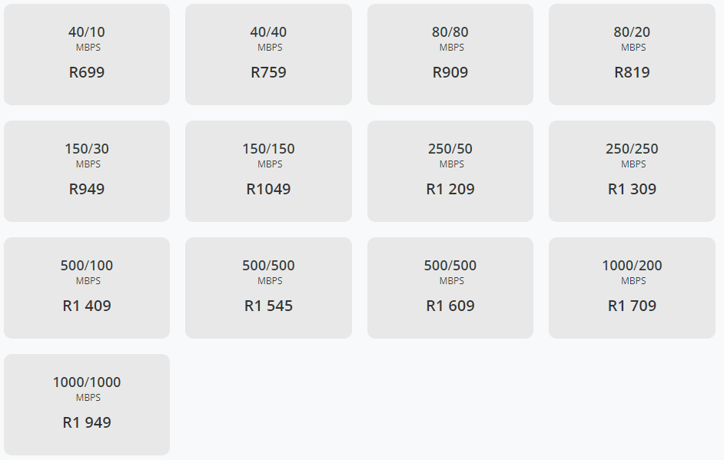This screenshot has height=460, width=724.
Task: Click the R1 949 price text
Action: coord(87,423)
